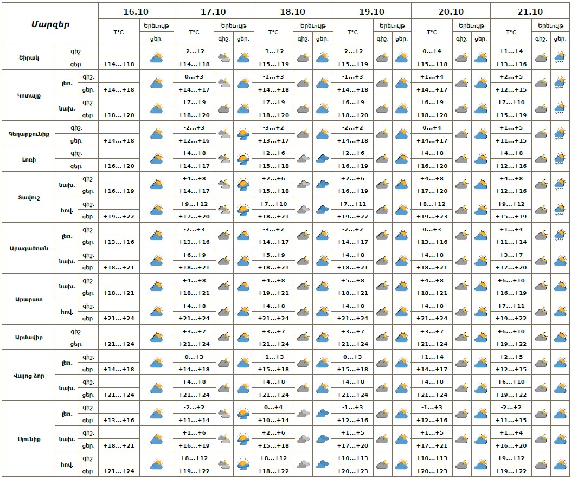Click Shirak's rainy daytime icon for 21.10
The height and width of the screenshot is (478, 571).
(x=560, y=57)
